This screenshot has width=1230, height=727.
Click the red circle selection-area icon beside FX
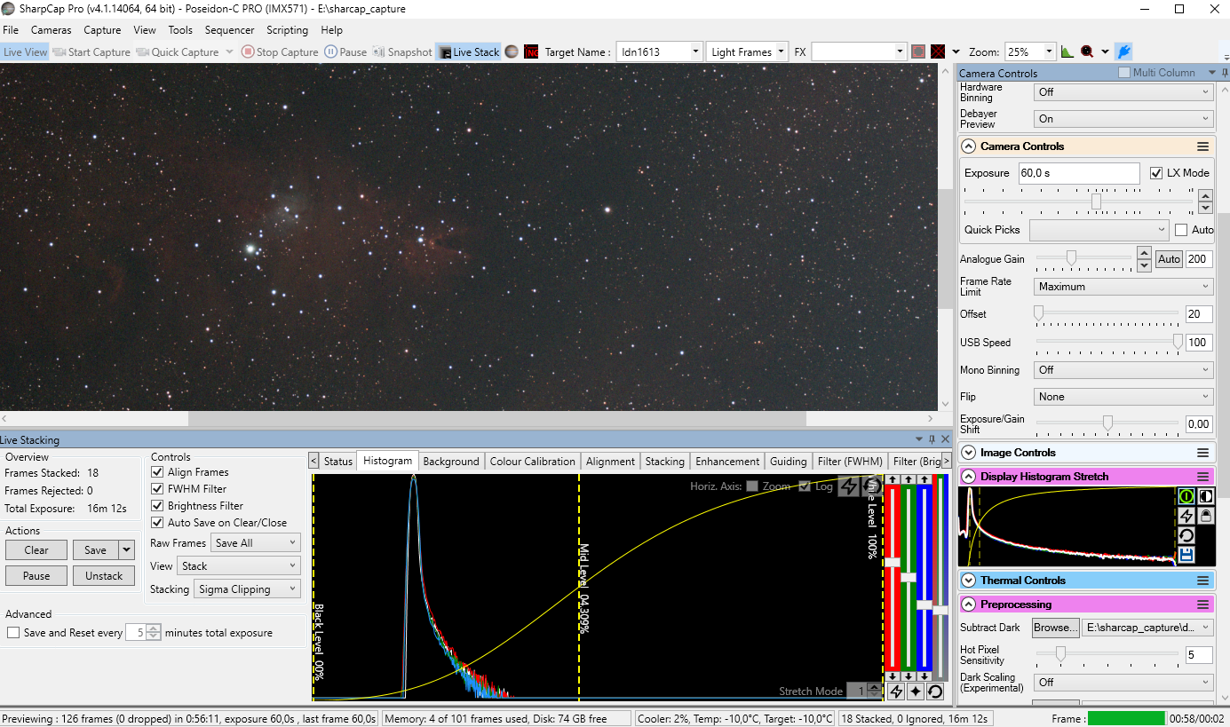pos(919,52)
